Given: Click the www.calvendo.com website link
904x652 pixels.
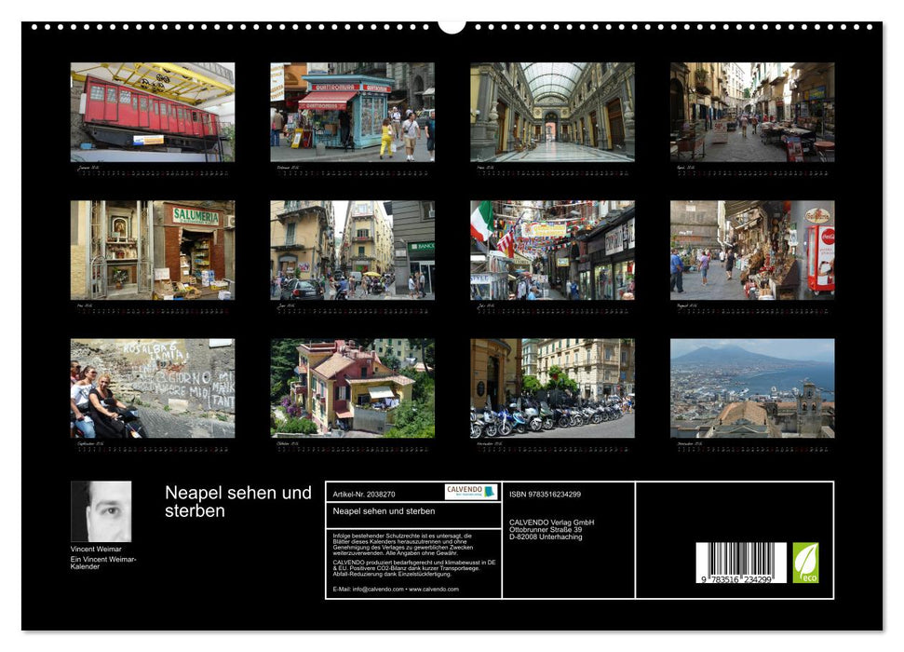Looking at the screenshot, I should click(x=433, y=590).
